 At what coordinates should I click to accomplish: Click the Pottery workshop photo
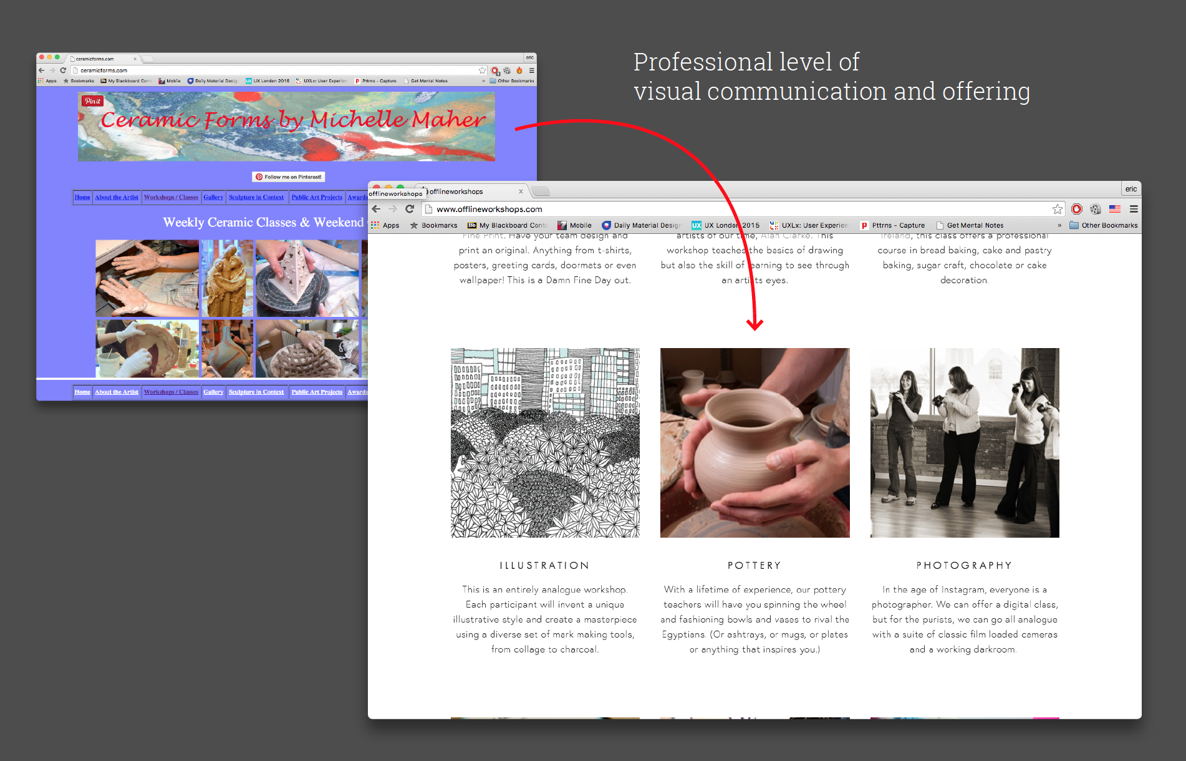click(x=755, y=443)
